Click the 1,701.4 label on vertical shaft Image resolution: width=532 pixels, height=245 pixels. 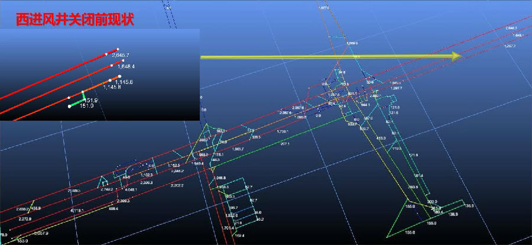click(x=226, y=227)
